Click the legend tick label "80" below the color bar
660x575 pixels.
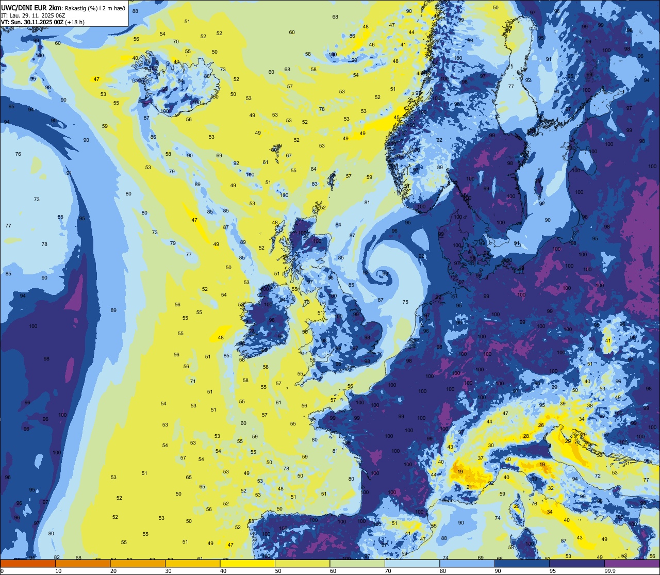pyautogui.click(x=444, y=571)
